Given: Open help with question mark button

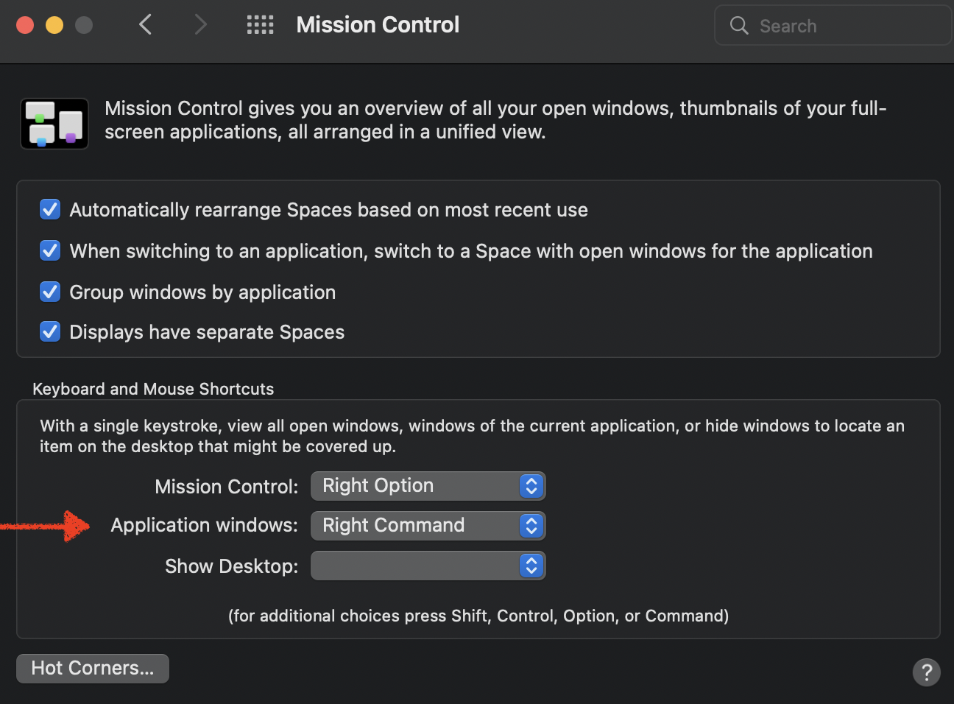Looking at the screenshot, I should (926, 672).
